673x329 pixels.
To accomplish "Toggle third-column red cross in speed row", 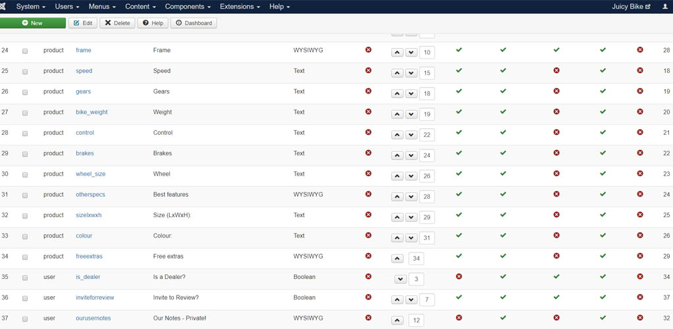I will click(556, 70).
